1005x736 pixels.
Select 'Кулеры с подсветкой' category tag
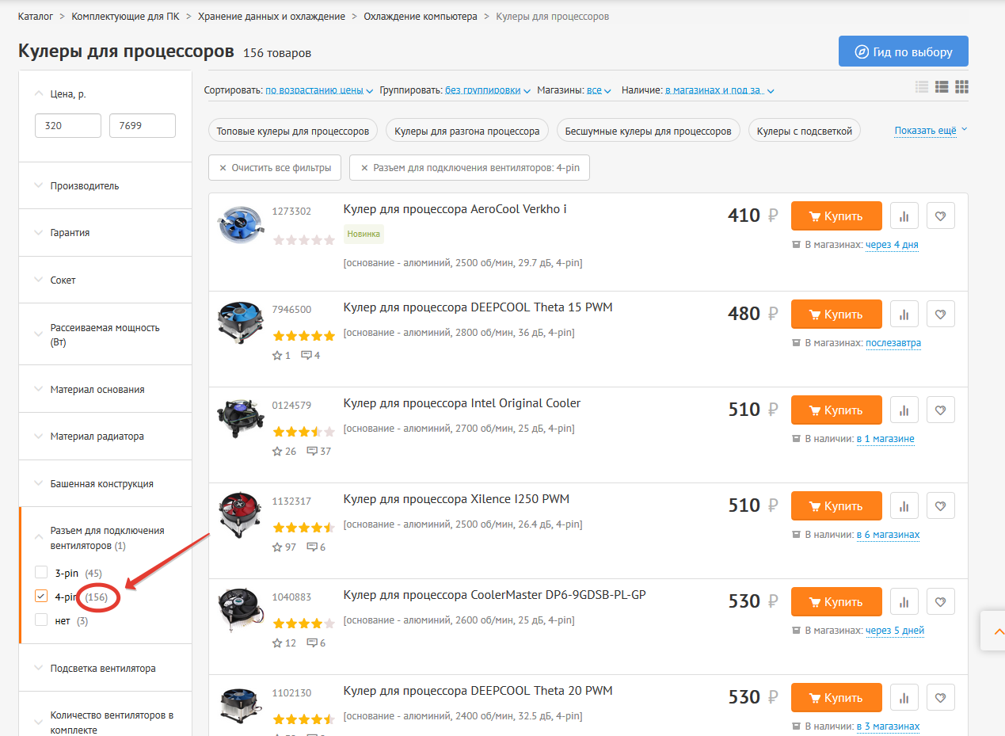(804, 131)
